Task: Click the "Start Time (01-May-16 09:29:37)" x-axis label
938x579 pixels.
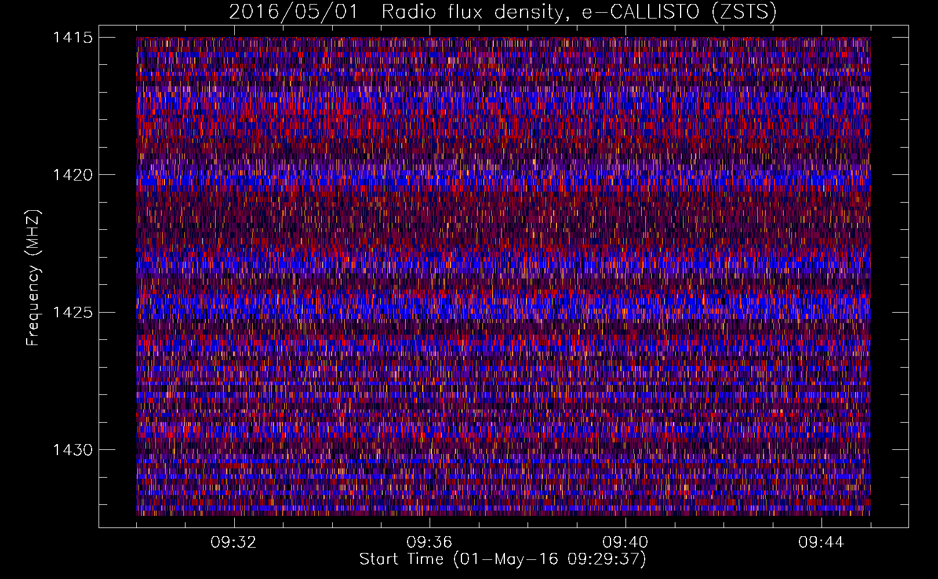Action: (x=503, y=559)
